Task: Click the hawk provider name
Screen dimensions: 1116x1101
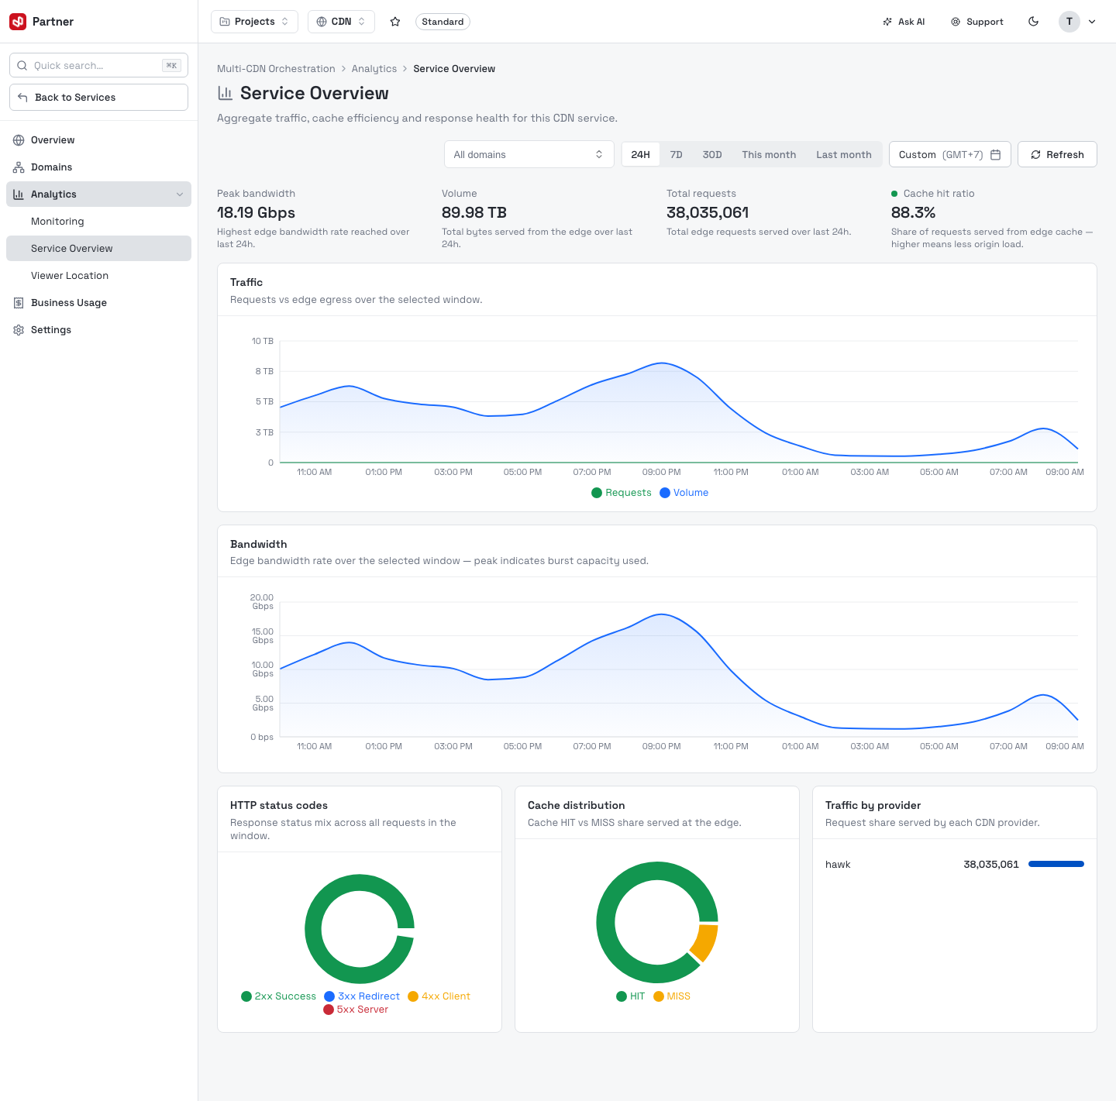Action: click(x=838, y=865)
